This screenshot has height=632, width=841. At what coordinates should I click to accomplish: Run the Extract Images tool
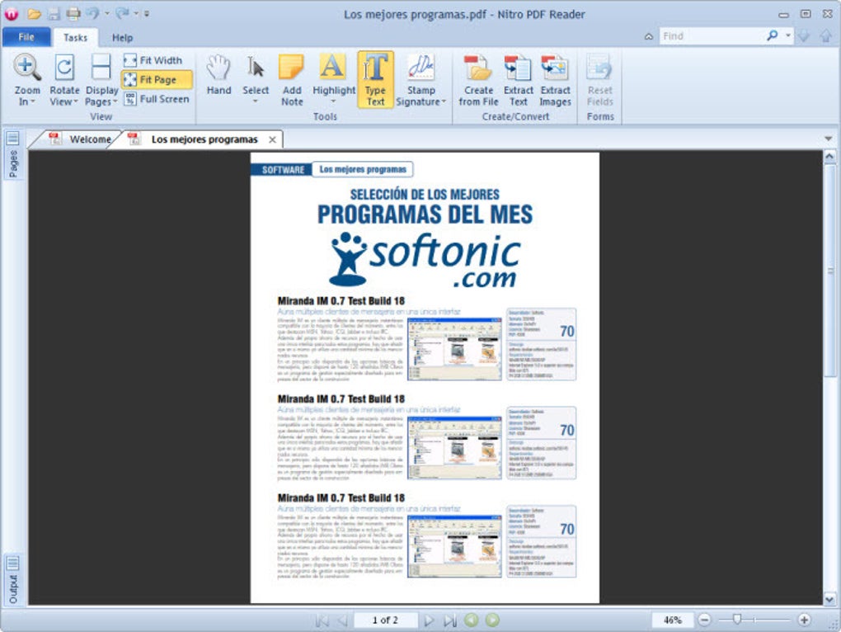[x=555, y=78]
